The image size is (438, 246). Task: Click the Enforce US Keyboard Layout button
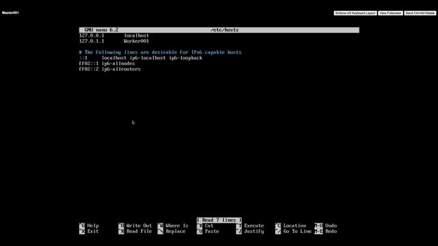(355, 13)
